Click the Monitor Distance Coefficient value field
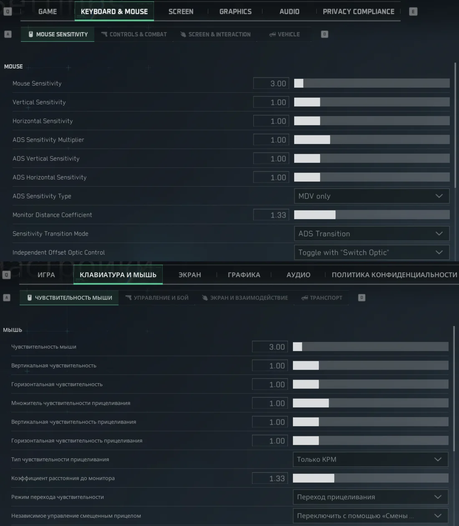Viewport: 459px width, 526px height. [271, 215]
